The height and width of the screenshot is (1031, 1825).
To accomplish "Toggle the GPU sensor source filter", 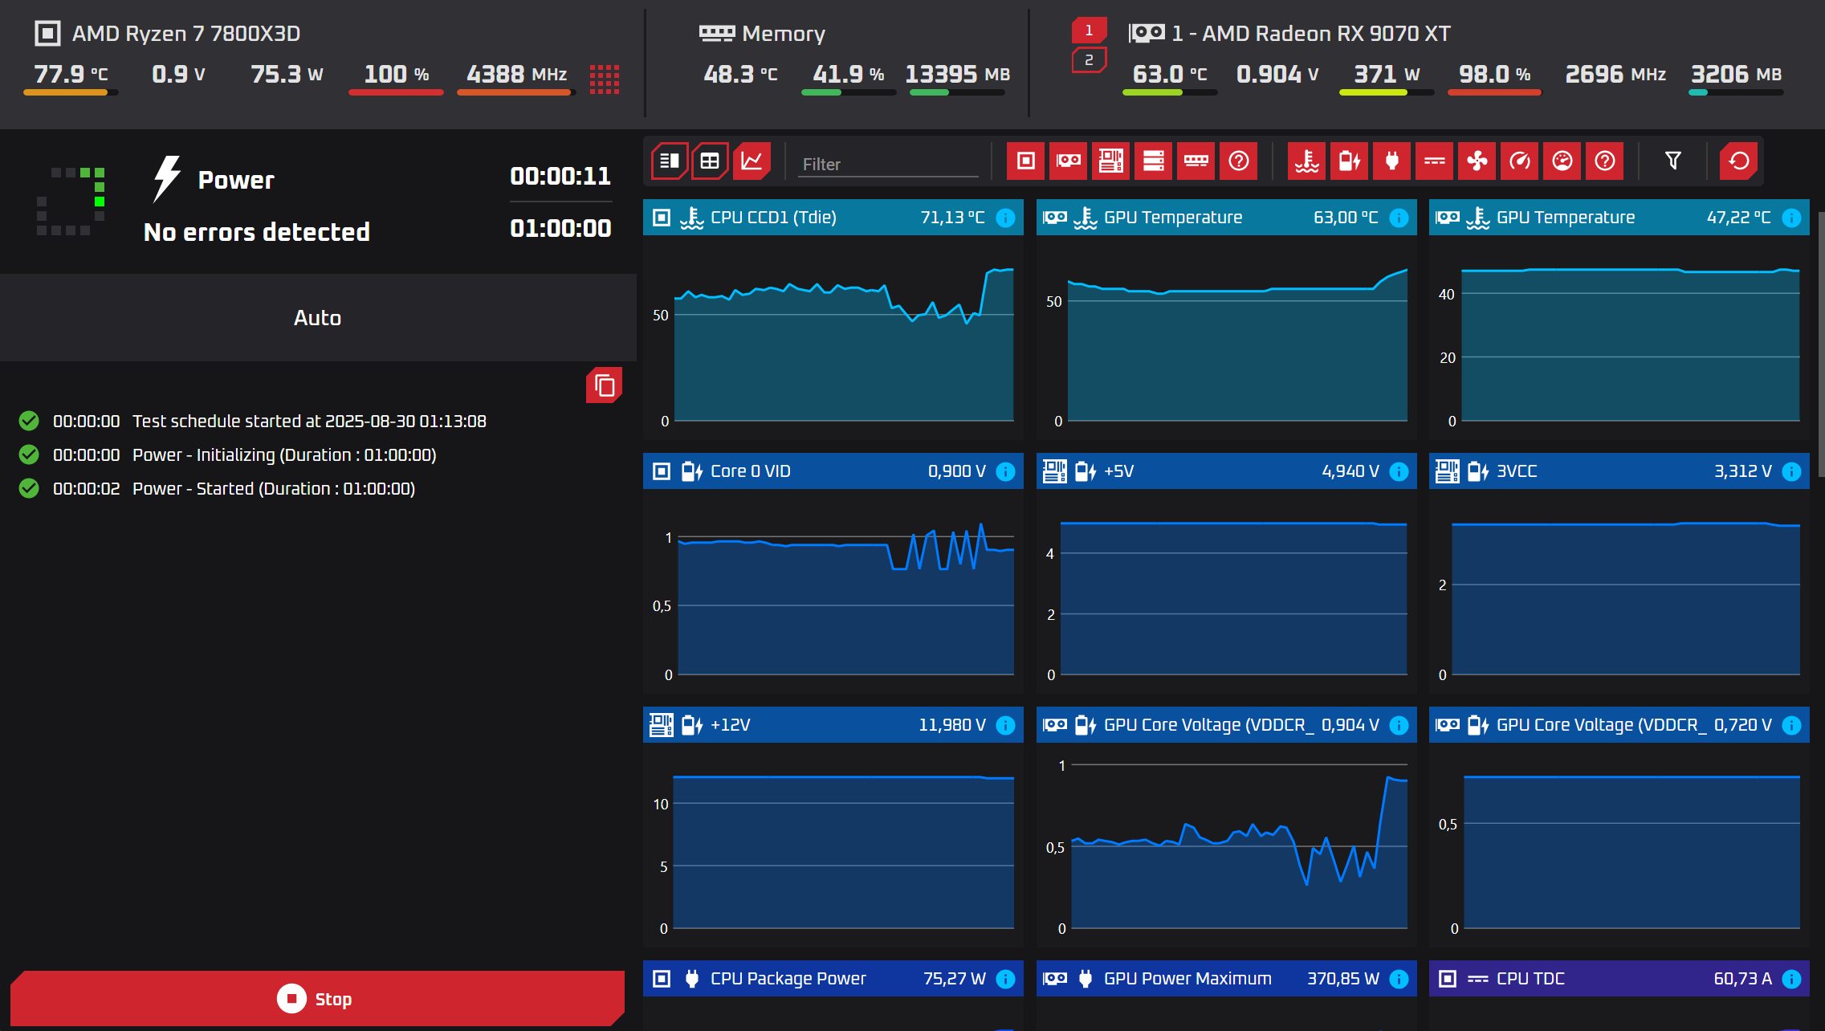I will (1068, 161).
